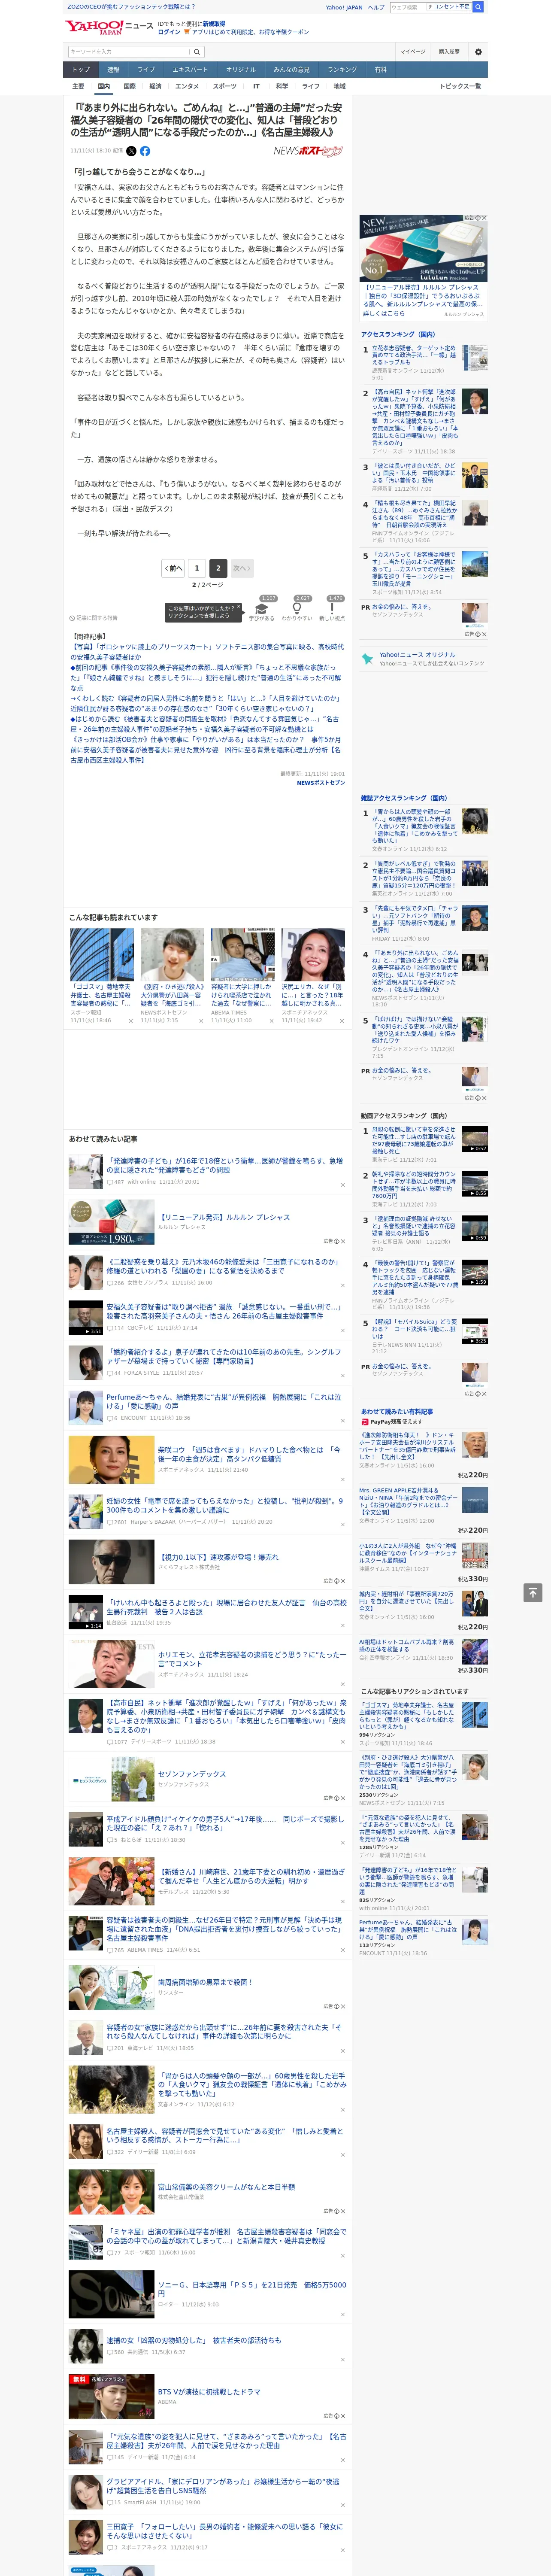Viewport: 551px width, 2576px height.
Task: Open ranking item 3 about 玉木氏
Action: (414, 474)
